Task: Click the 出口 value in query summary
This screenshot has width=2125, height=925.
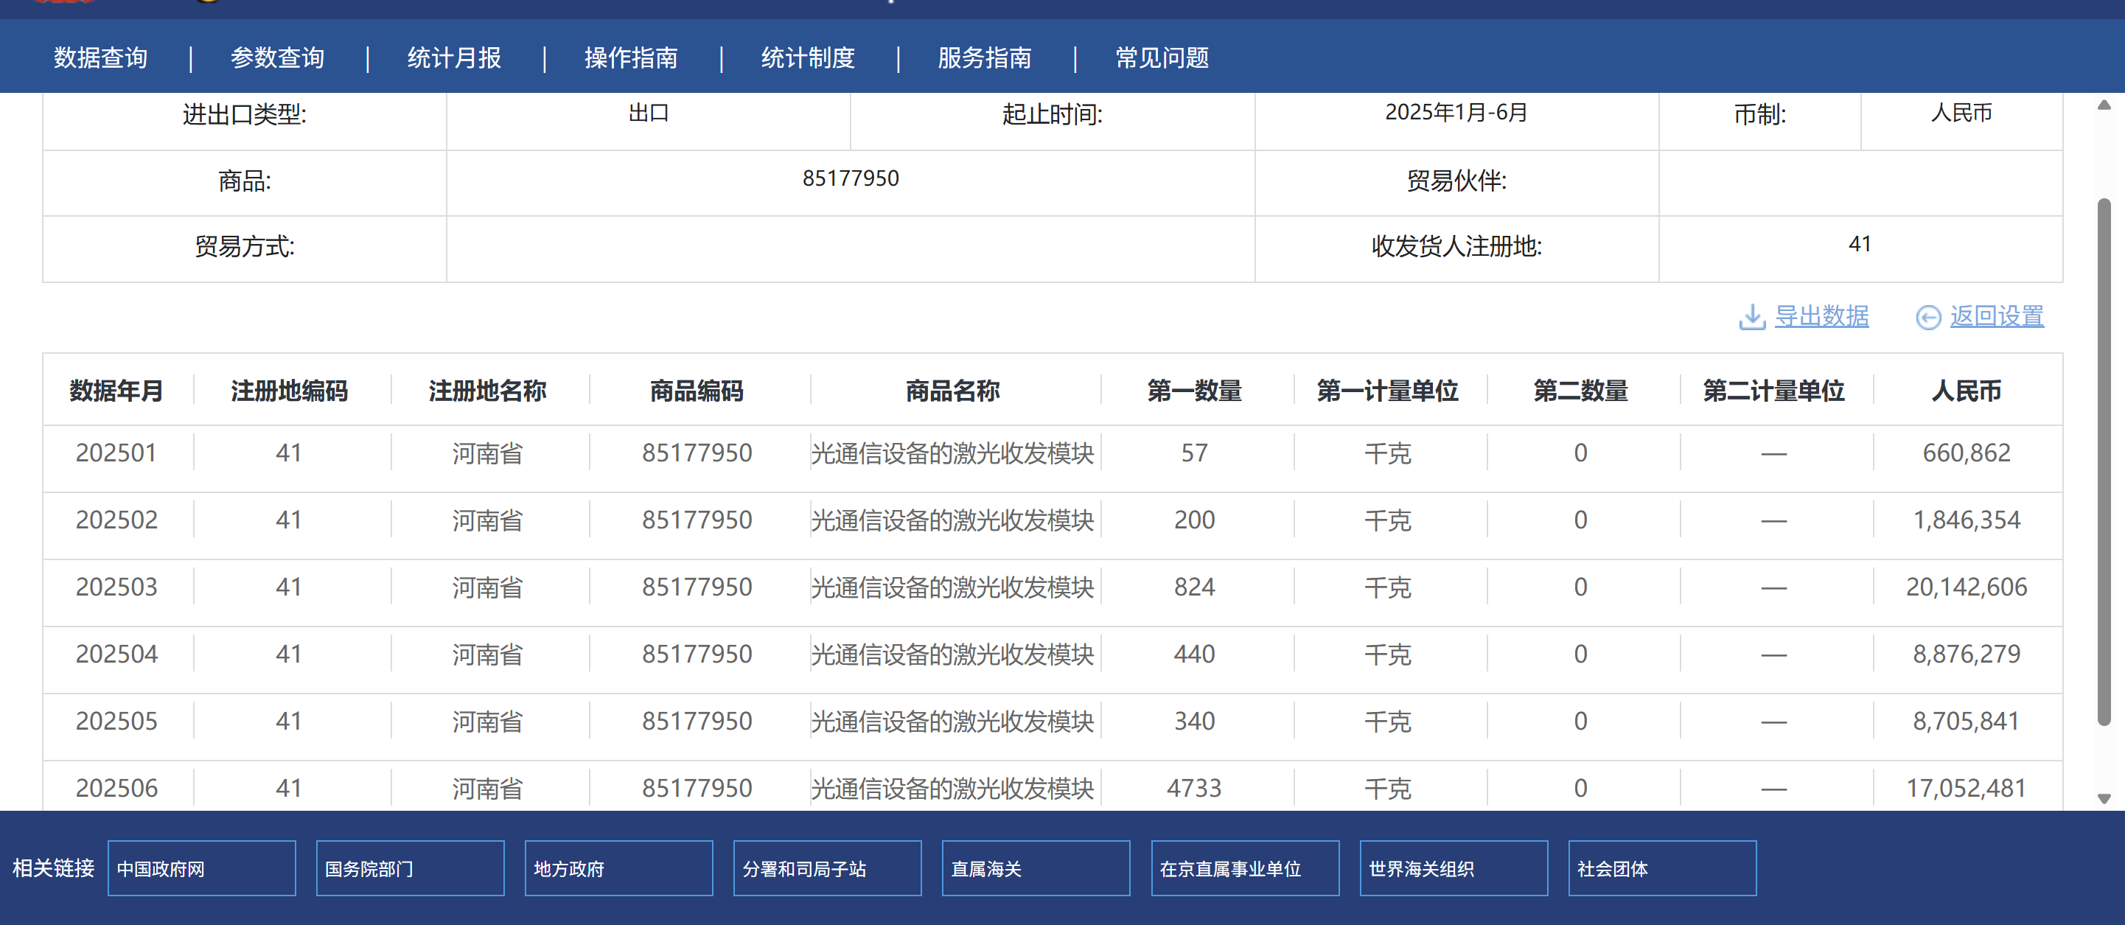Action: coord(649,112)
